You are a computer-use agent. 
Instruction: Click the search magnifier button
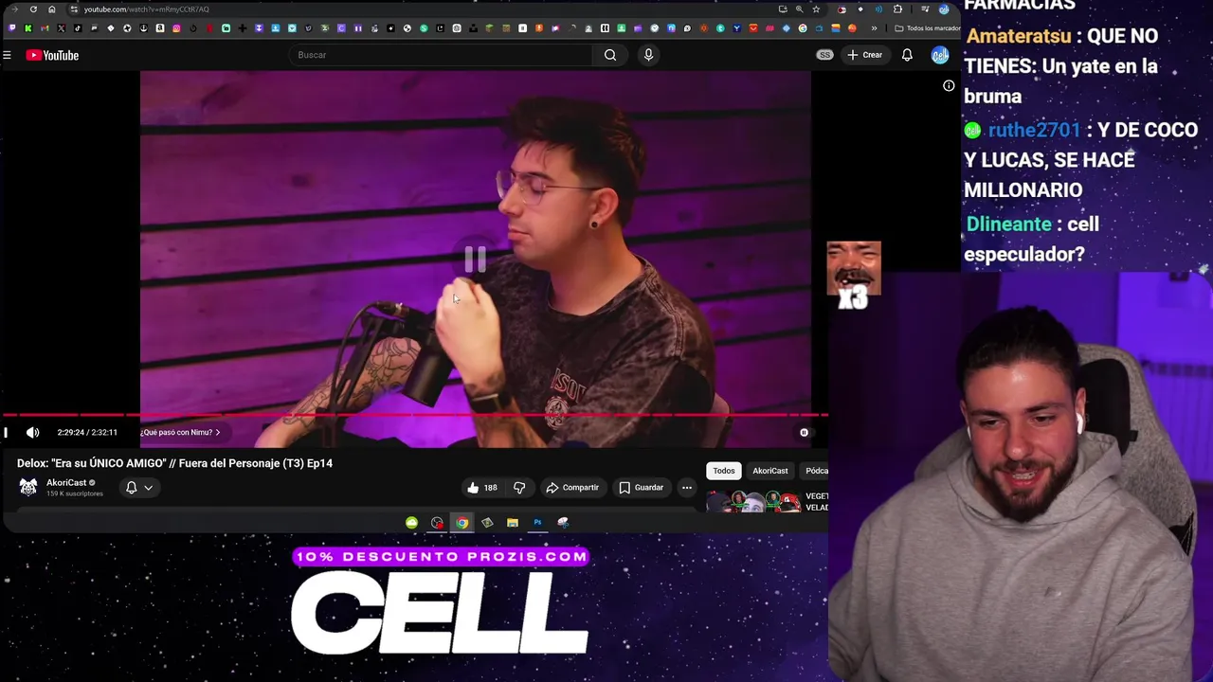pos(610,55)
